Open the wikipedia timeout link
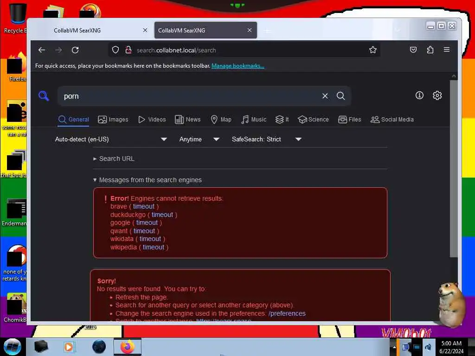 [154, 248]
